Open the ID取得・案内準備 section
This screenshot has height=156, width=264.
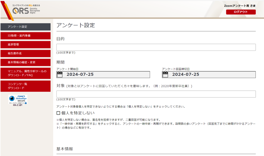26,36
